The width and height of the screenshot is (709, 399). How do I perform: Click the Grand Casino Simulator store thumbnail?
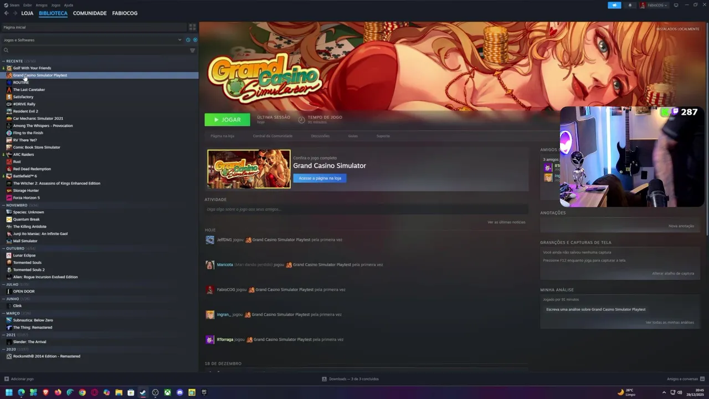coord(249,169)
